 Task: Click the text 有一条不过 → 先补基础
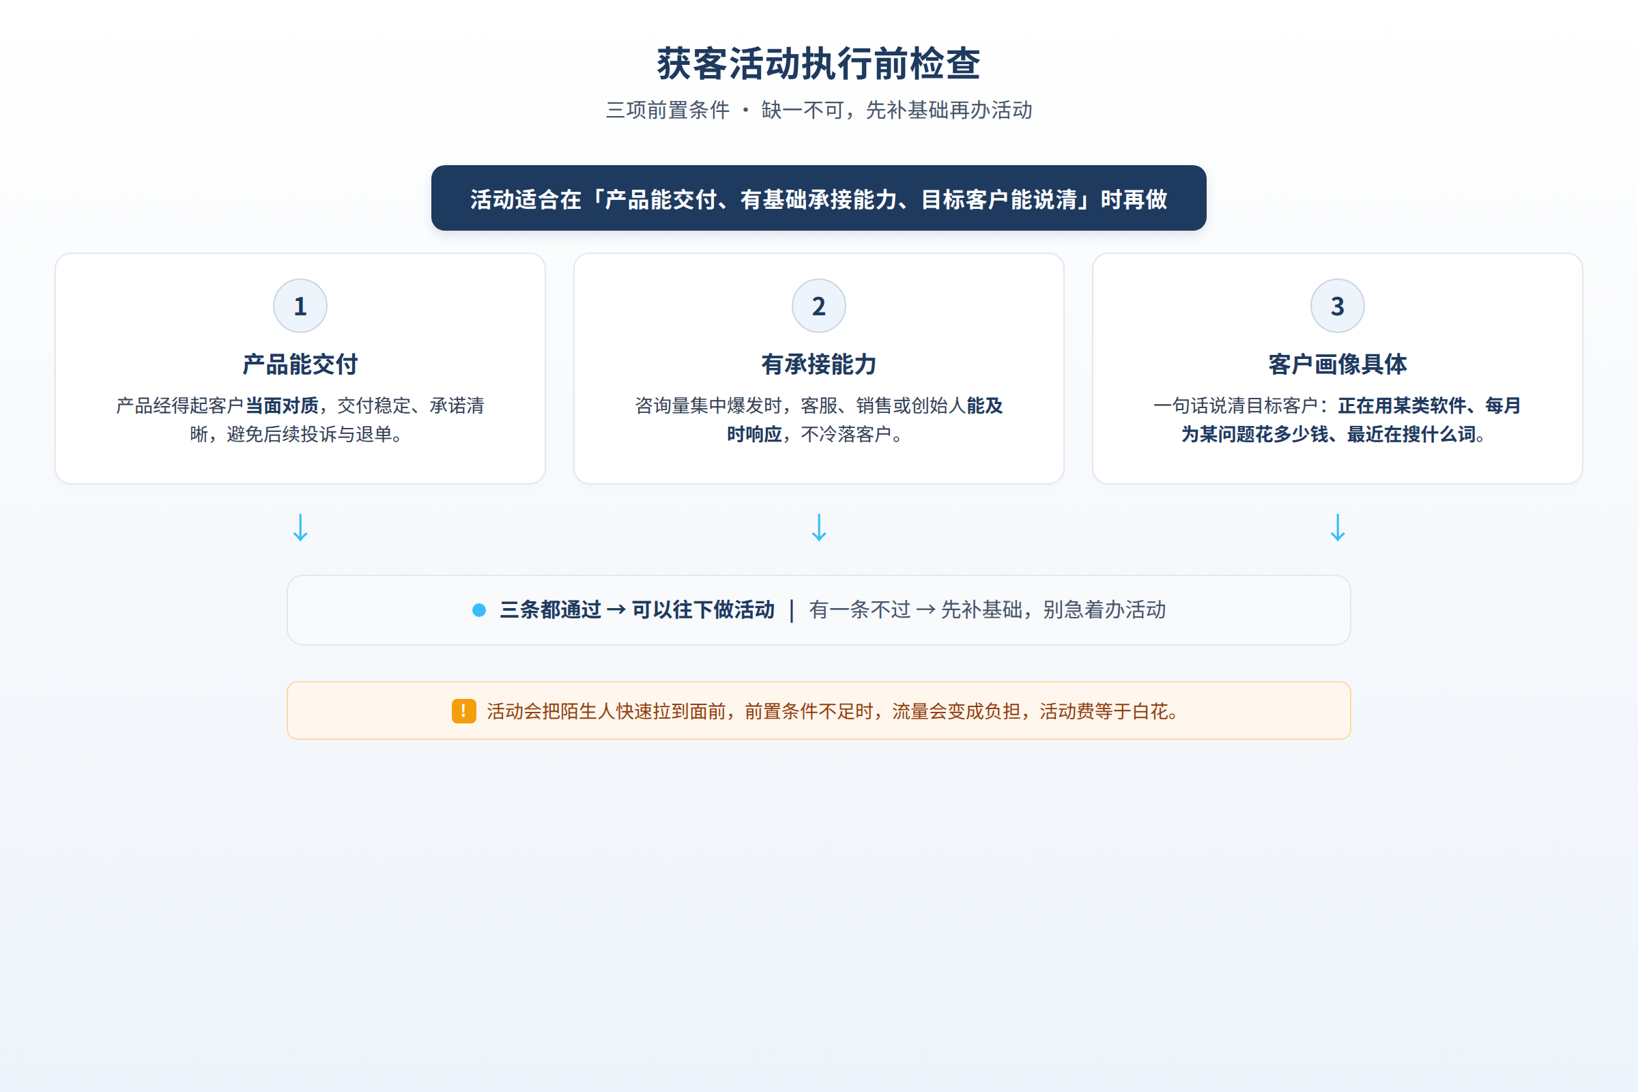[915, 610]
